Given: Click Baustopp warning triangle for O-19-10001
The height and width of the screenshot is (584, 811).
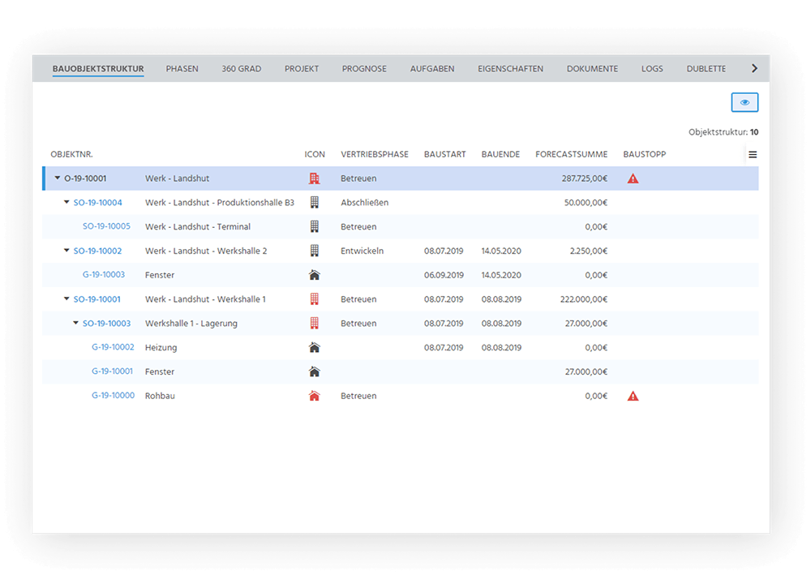Looking at the screenshot, I should pyautogui.click(x=633, y=178).
